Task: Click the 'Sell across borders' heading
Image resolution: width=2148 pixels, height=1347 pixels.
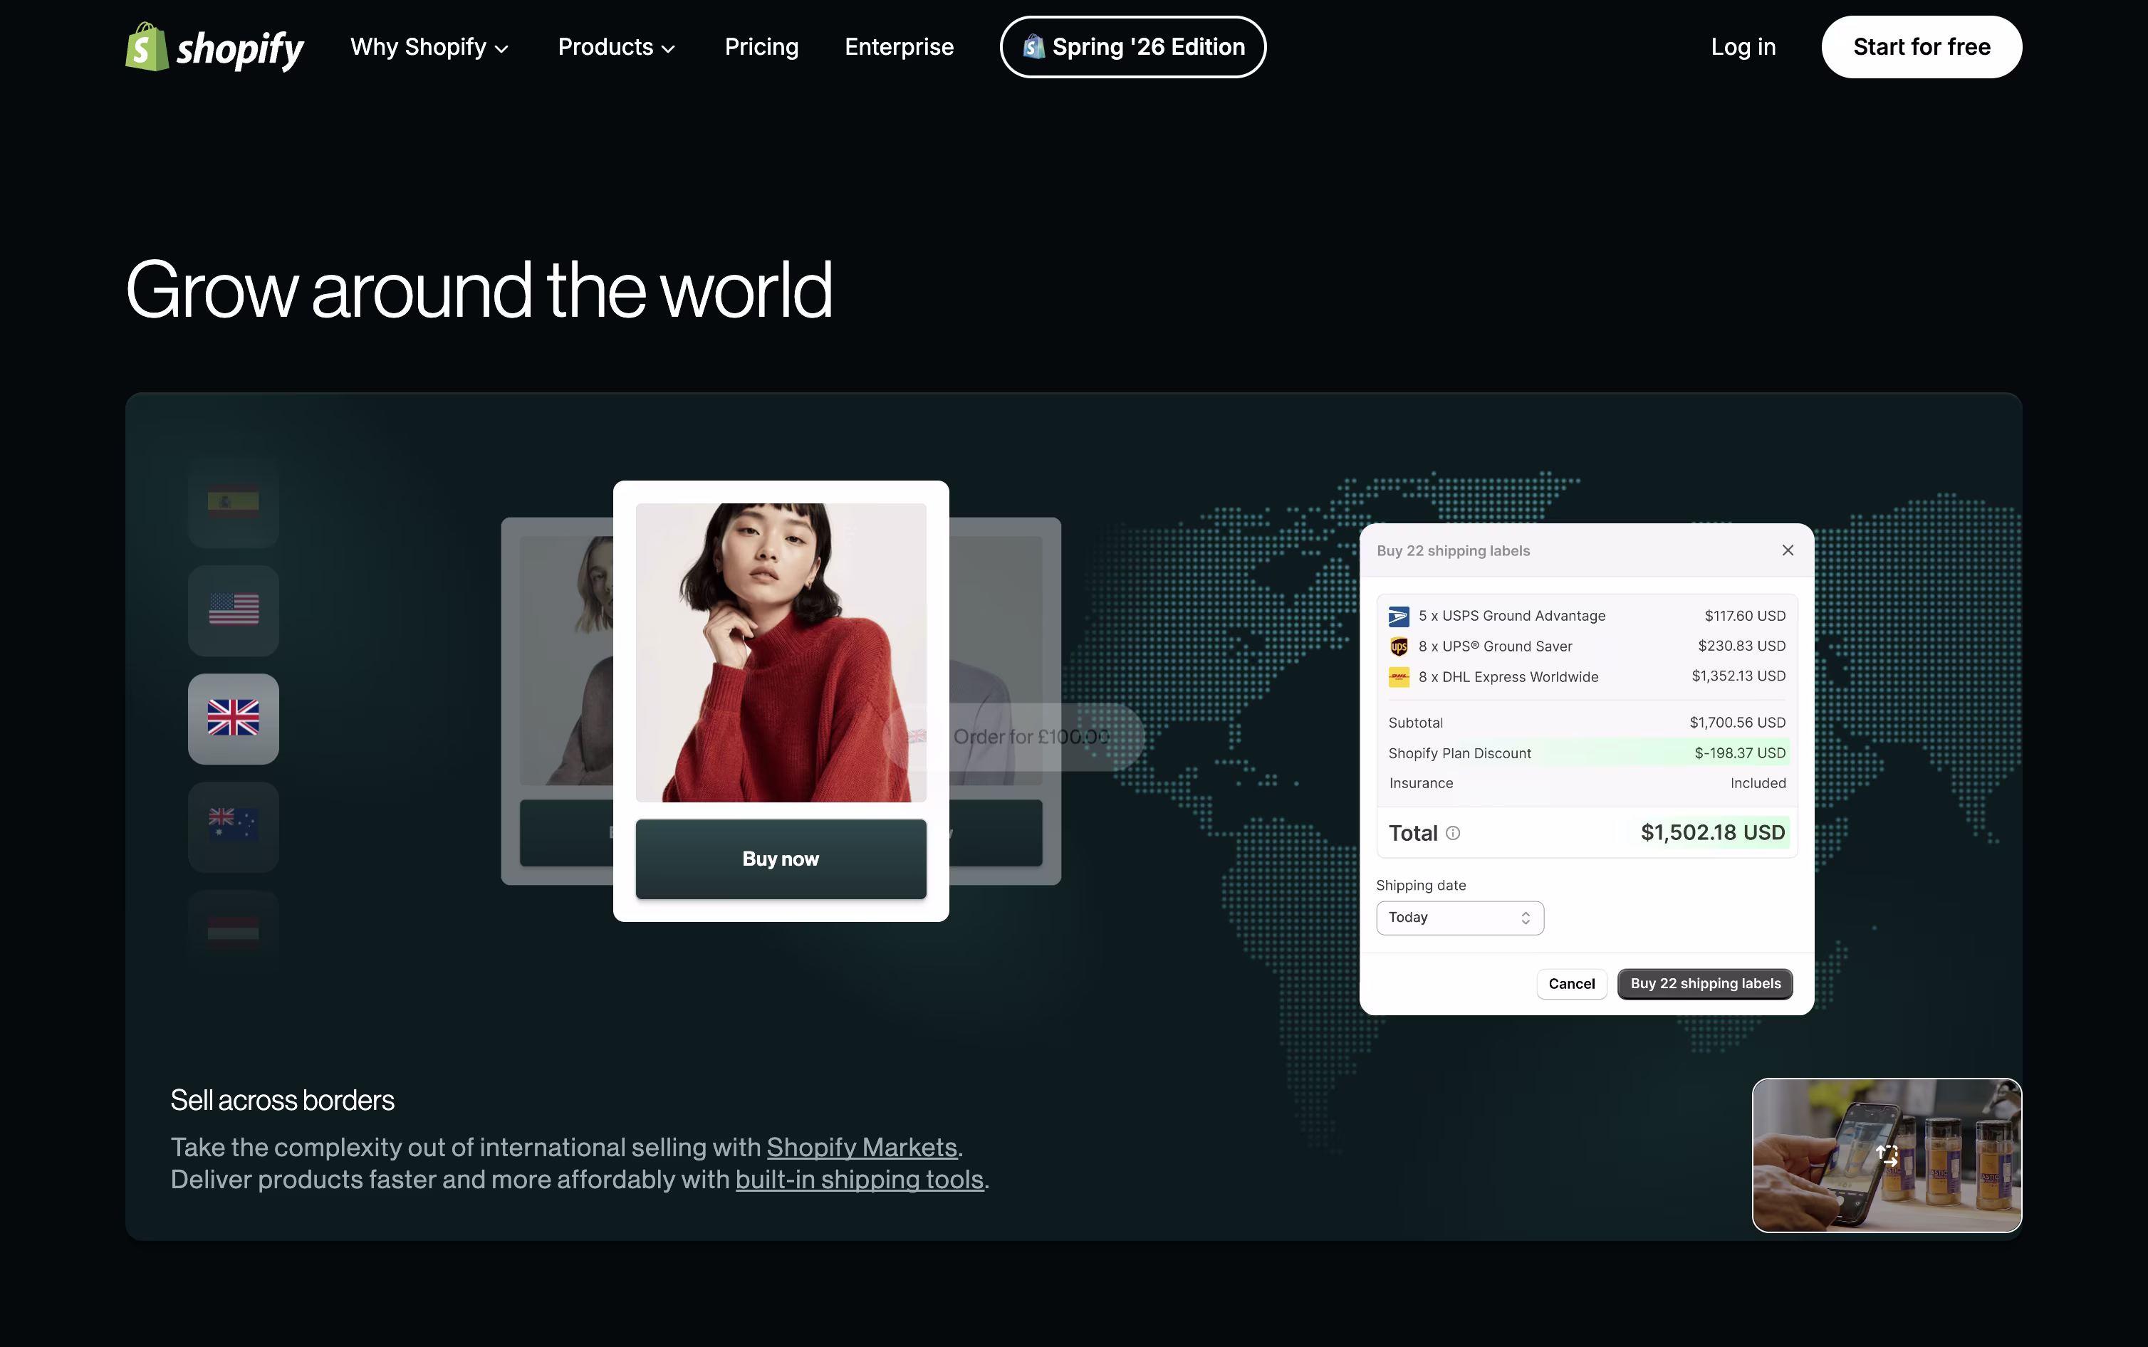Action: (x=283, y=1100)
